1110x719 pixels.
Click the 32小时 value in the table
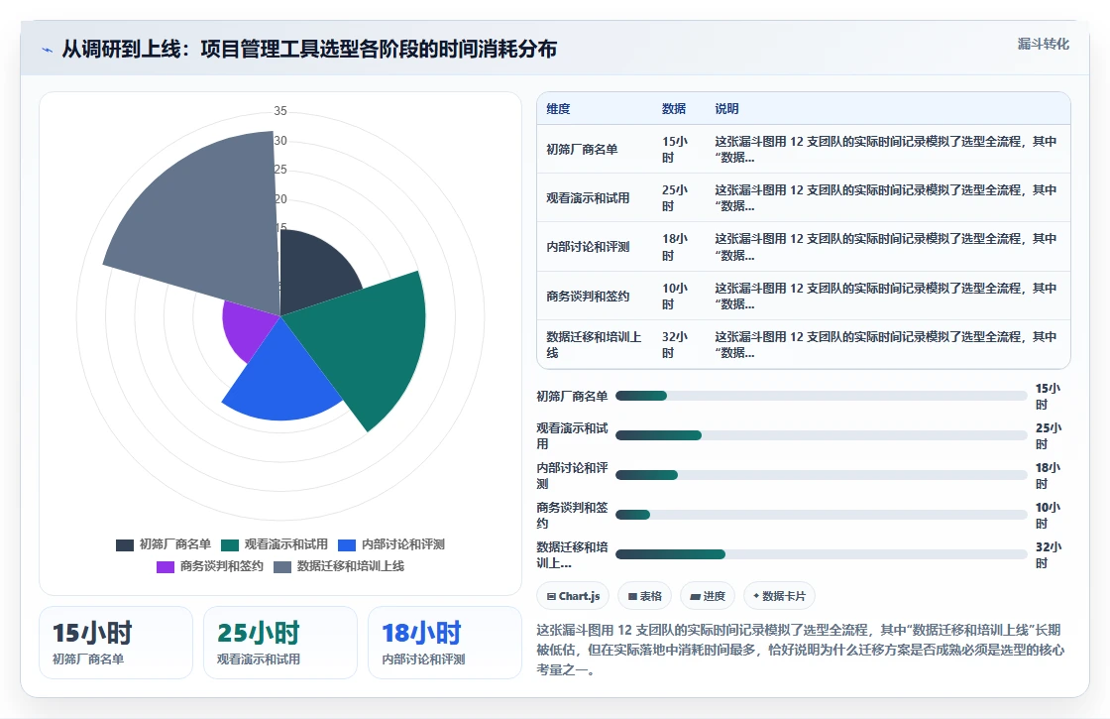pos(675,345)
